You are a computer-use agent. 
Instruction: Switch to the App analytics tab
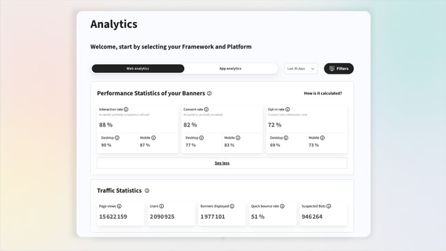(230, 68)
